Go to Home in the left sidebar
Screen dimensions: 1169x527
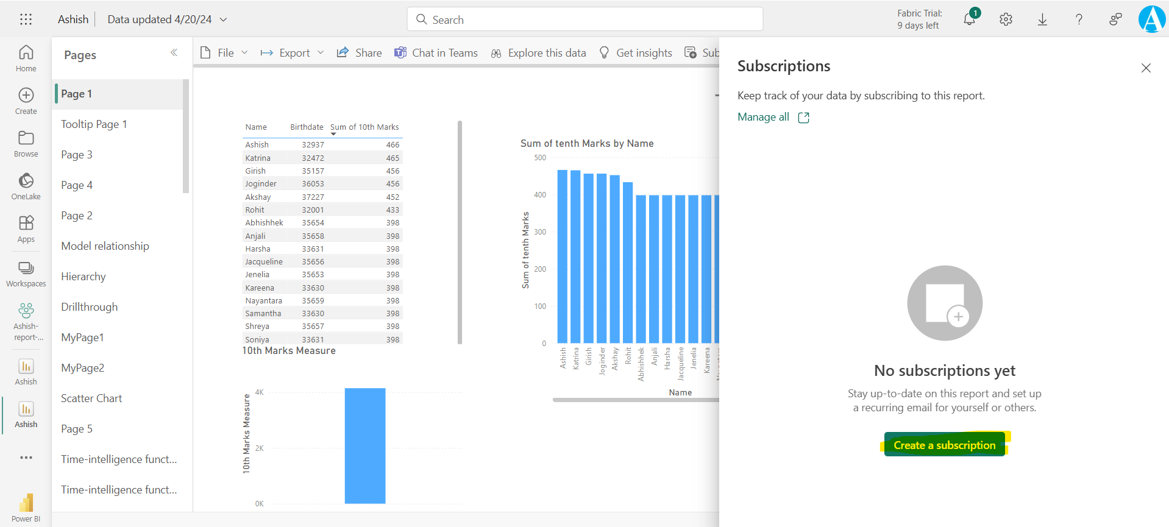pyautogui.click(x=26, y=58)
